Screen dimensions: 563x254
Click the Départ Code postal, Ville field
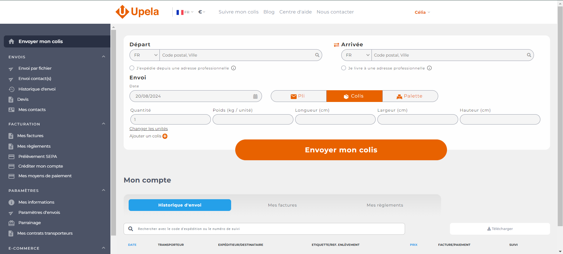click(241, 55)
